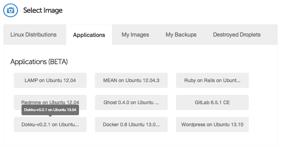
Task: Click the camera icon beside Select Image
Action: click(x=10, y=10)
